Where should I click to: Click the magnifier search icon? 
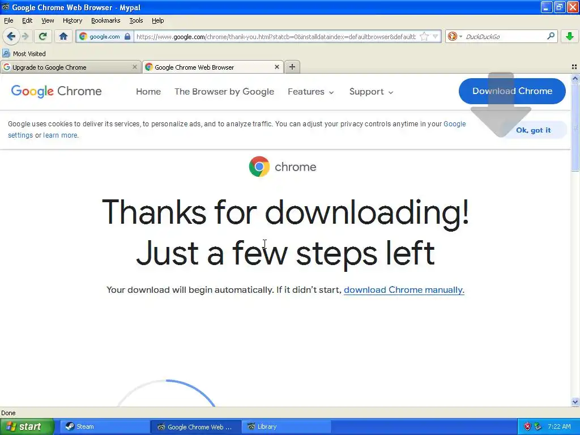pyautogui.click(x=551, y=36)
